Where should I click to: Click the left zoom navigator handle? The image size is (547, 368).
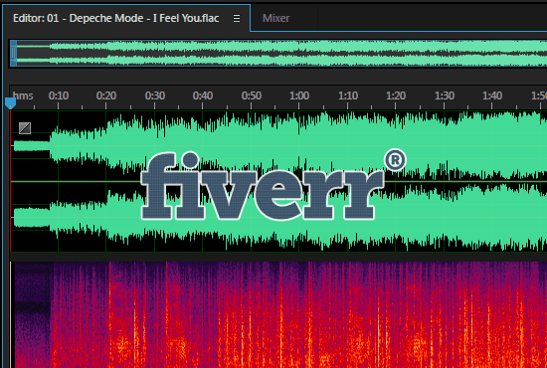(x=13, y=53)
